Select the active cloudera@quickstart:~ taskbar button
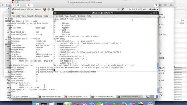The width and height of the screenshot is (187, 105). (129, 97)
